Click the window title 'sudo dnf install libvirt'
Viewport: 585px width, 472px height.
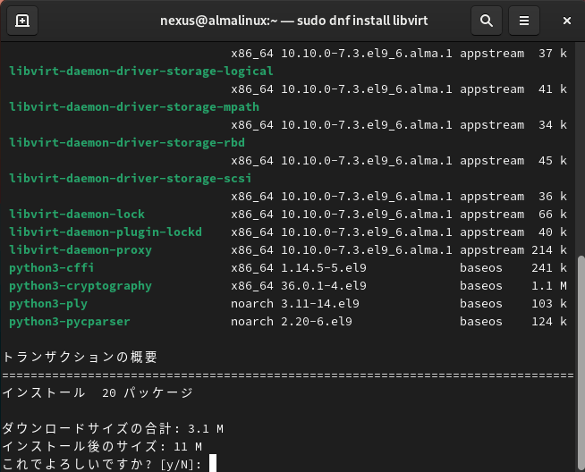(x=292, y=20)
